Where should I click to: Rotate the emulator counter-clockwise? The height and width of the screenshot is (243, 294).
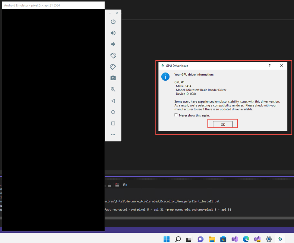click(x=113, y=55)
